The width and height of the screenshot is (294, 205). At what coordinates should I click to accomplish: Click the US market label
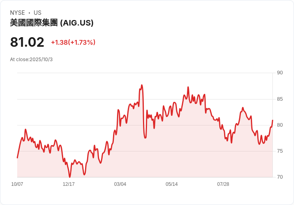pos(38,13)
